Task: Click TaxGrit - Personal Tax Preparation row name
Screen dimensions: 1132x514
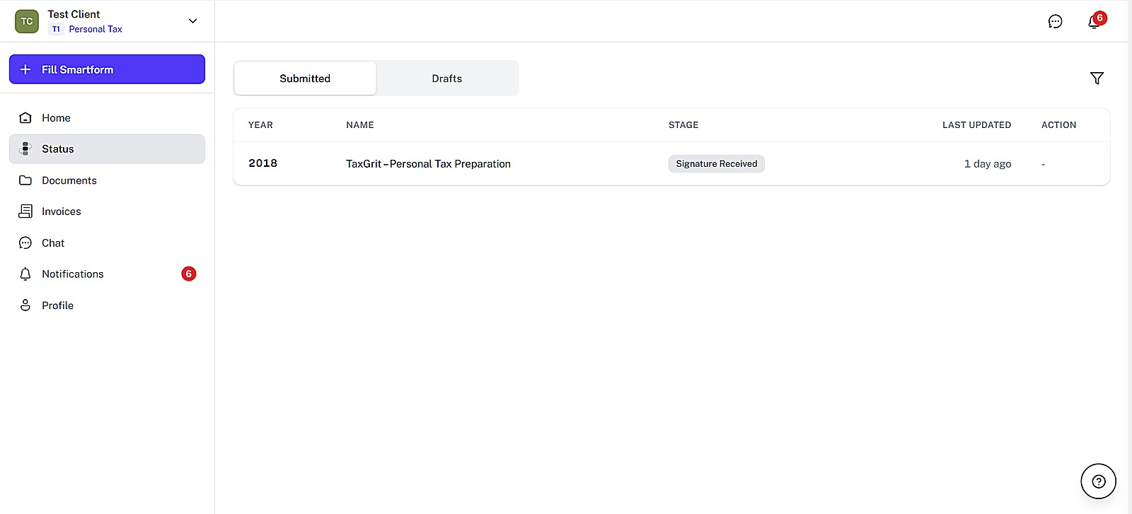Action: tap(428, 163)
